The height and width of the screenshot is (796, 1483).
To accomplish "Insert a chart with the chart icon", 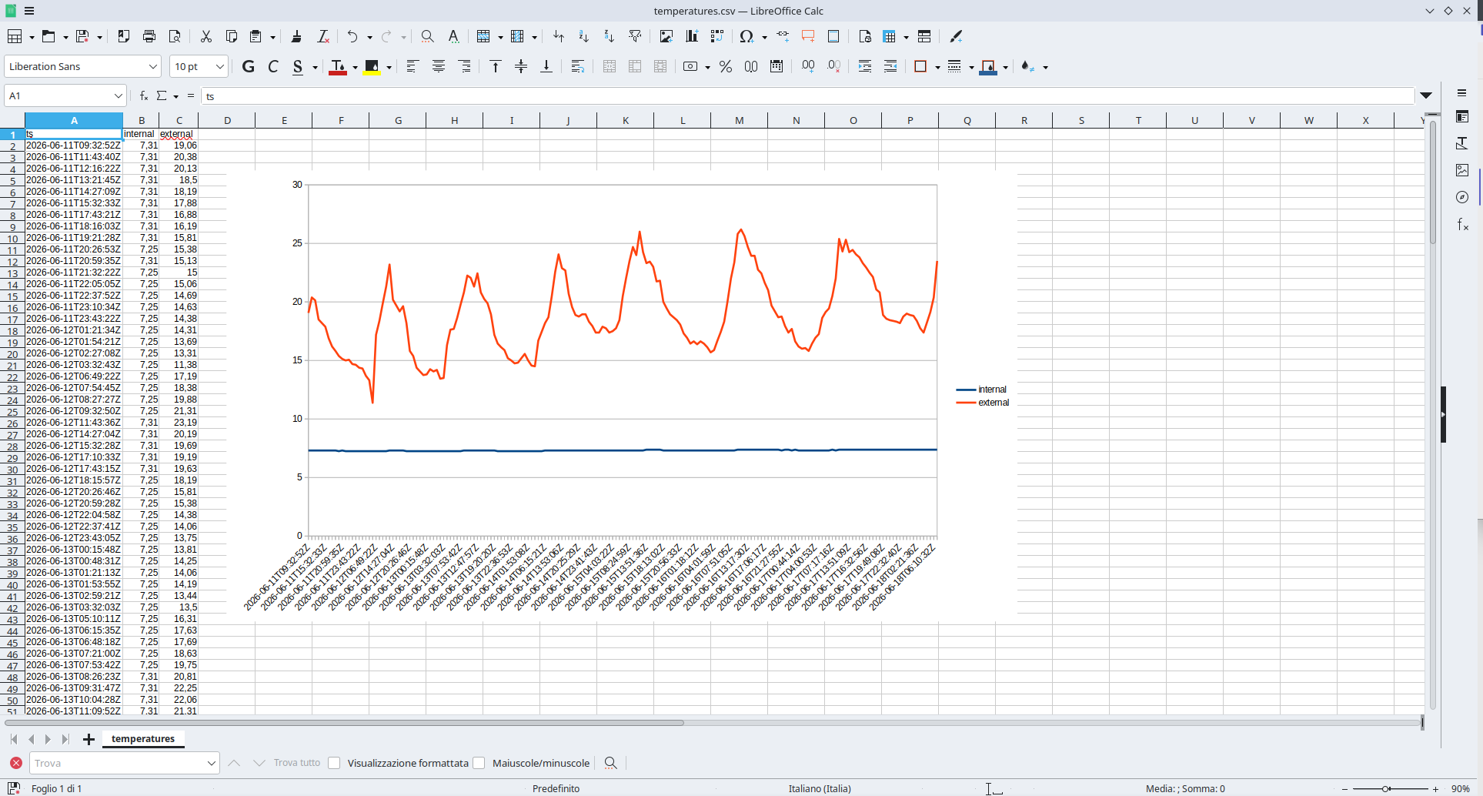I will [691, 36].
